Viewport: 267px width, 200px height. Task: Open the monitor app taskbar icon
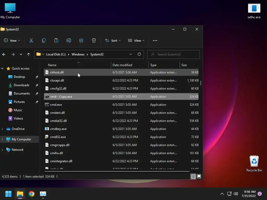point(43,194)
